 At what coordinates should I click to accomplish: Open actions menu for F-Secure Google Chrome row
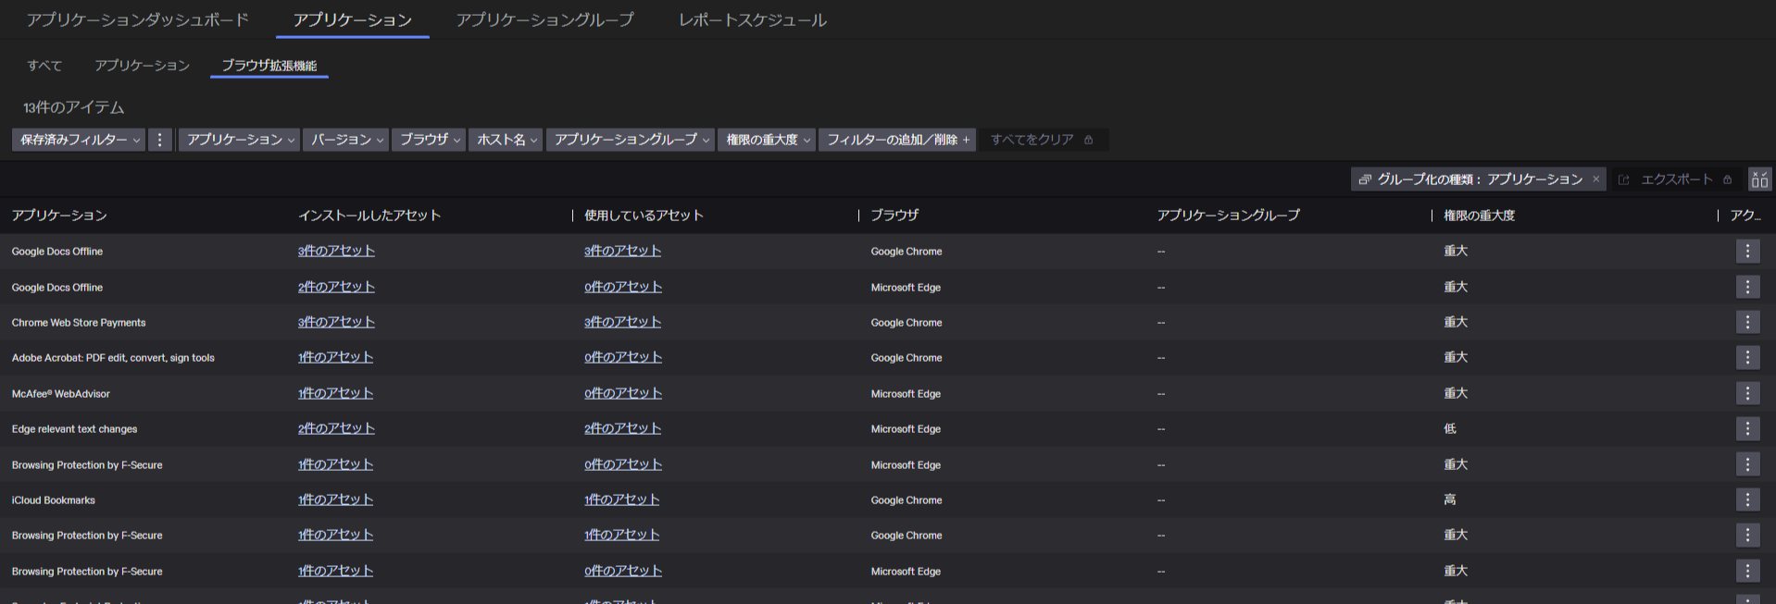tap(1747, 535)
